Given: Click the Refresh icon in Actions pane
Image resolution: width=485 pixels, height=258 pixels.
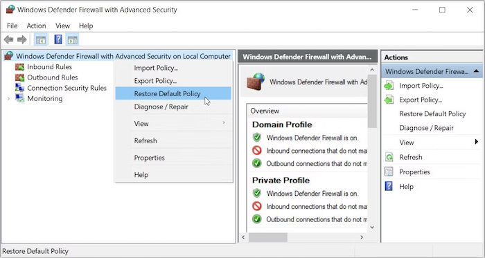Looking at the screenshot, I should tap(389, 157).
